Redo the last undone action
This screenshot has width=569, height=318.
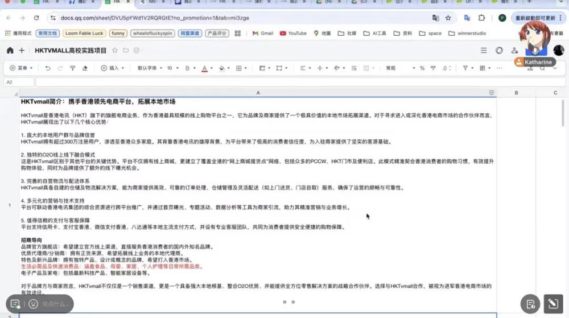tap(60, 68)
